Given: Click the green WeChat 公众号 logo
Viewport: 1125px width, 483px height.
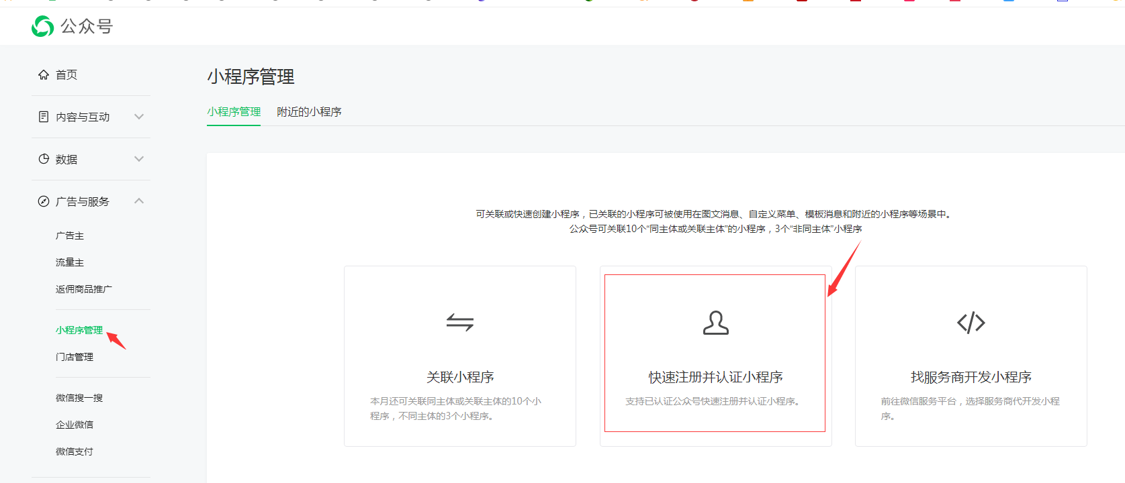Looking at the screenshot, I should point(42,26).
